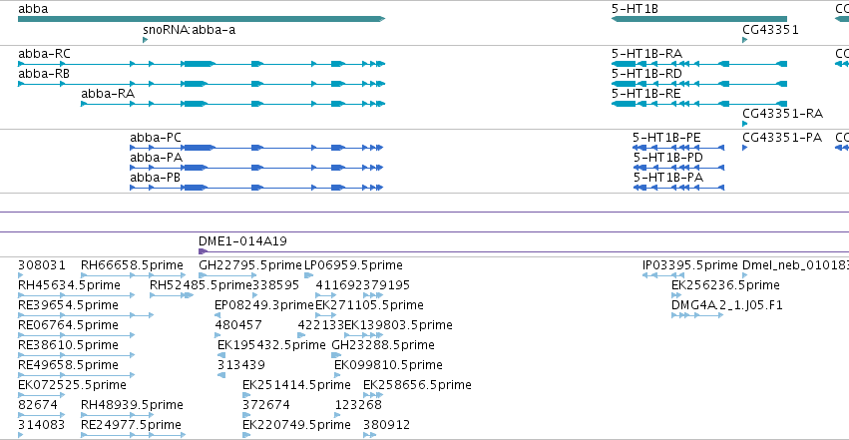The width and height of the screenshot is (849, 440).
Task: Click transcript 5-HT1B-RA label
Action: coord(646,54)
